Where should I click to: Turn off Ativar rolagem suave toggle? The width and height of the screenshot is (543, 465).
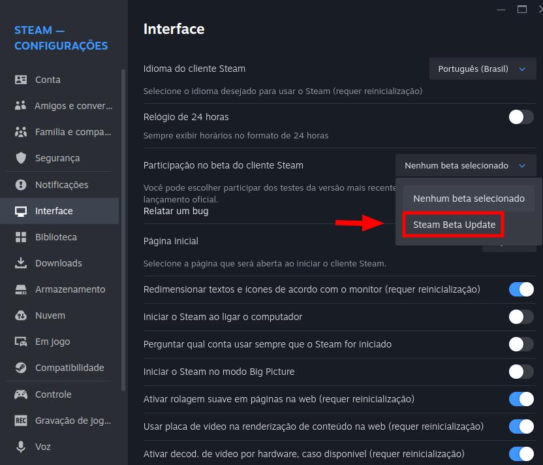[521, 399]
